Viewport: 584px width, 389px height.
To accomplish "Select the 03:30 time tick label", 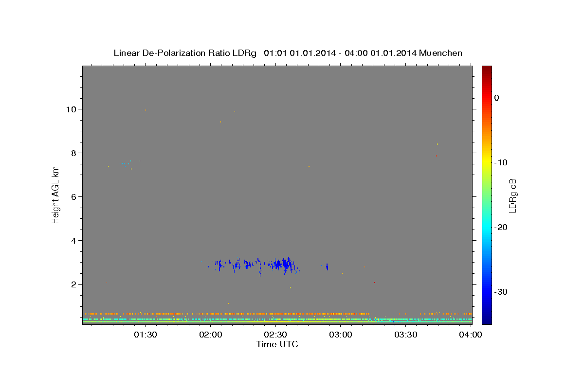I will pos(405,335).
